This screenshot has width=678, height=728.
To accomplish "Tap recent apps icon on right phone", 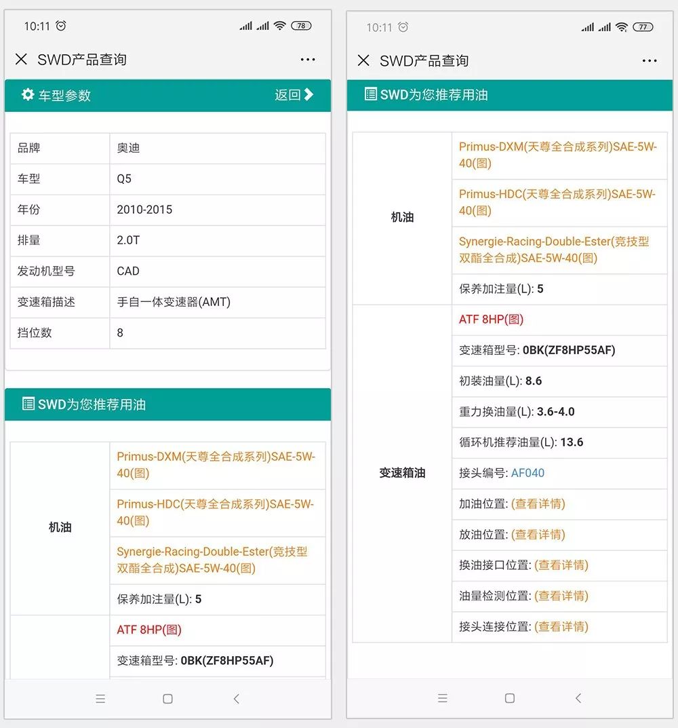I will coord(442,698).
